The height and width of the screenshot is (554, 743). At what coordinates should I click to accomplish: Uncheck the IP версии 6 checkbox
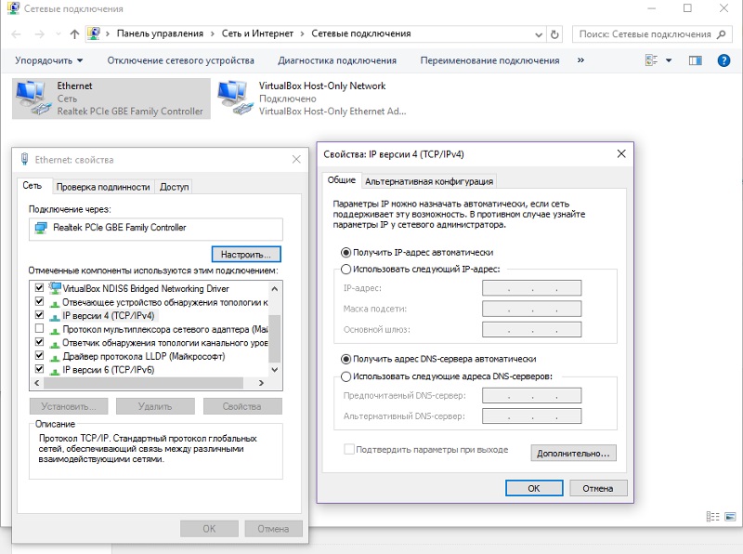(39, 368)
